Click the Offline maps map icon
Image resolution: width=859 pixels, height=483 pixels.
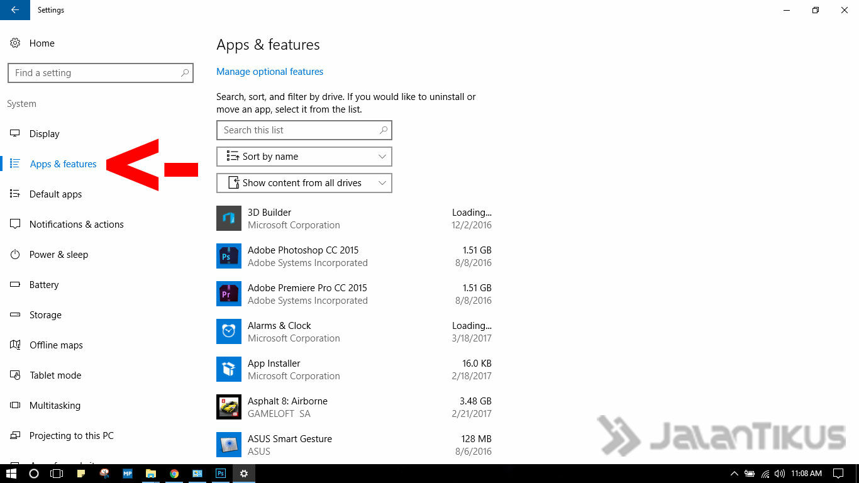[x=15, y=345]
